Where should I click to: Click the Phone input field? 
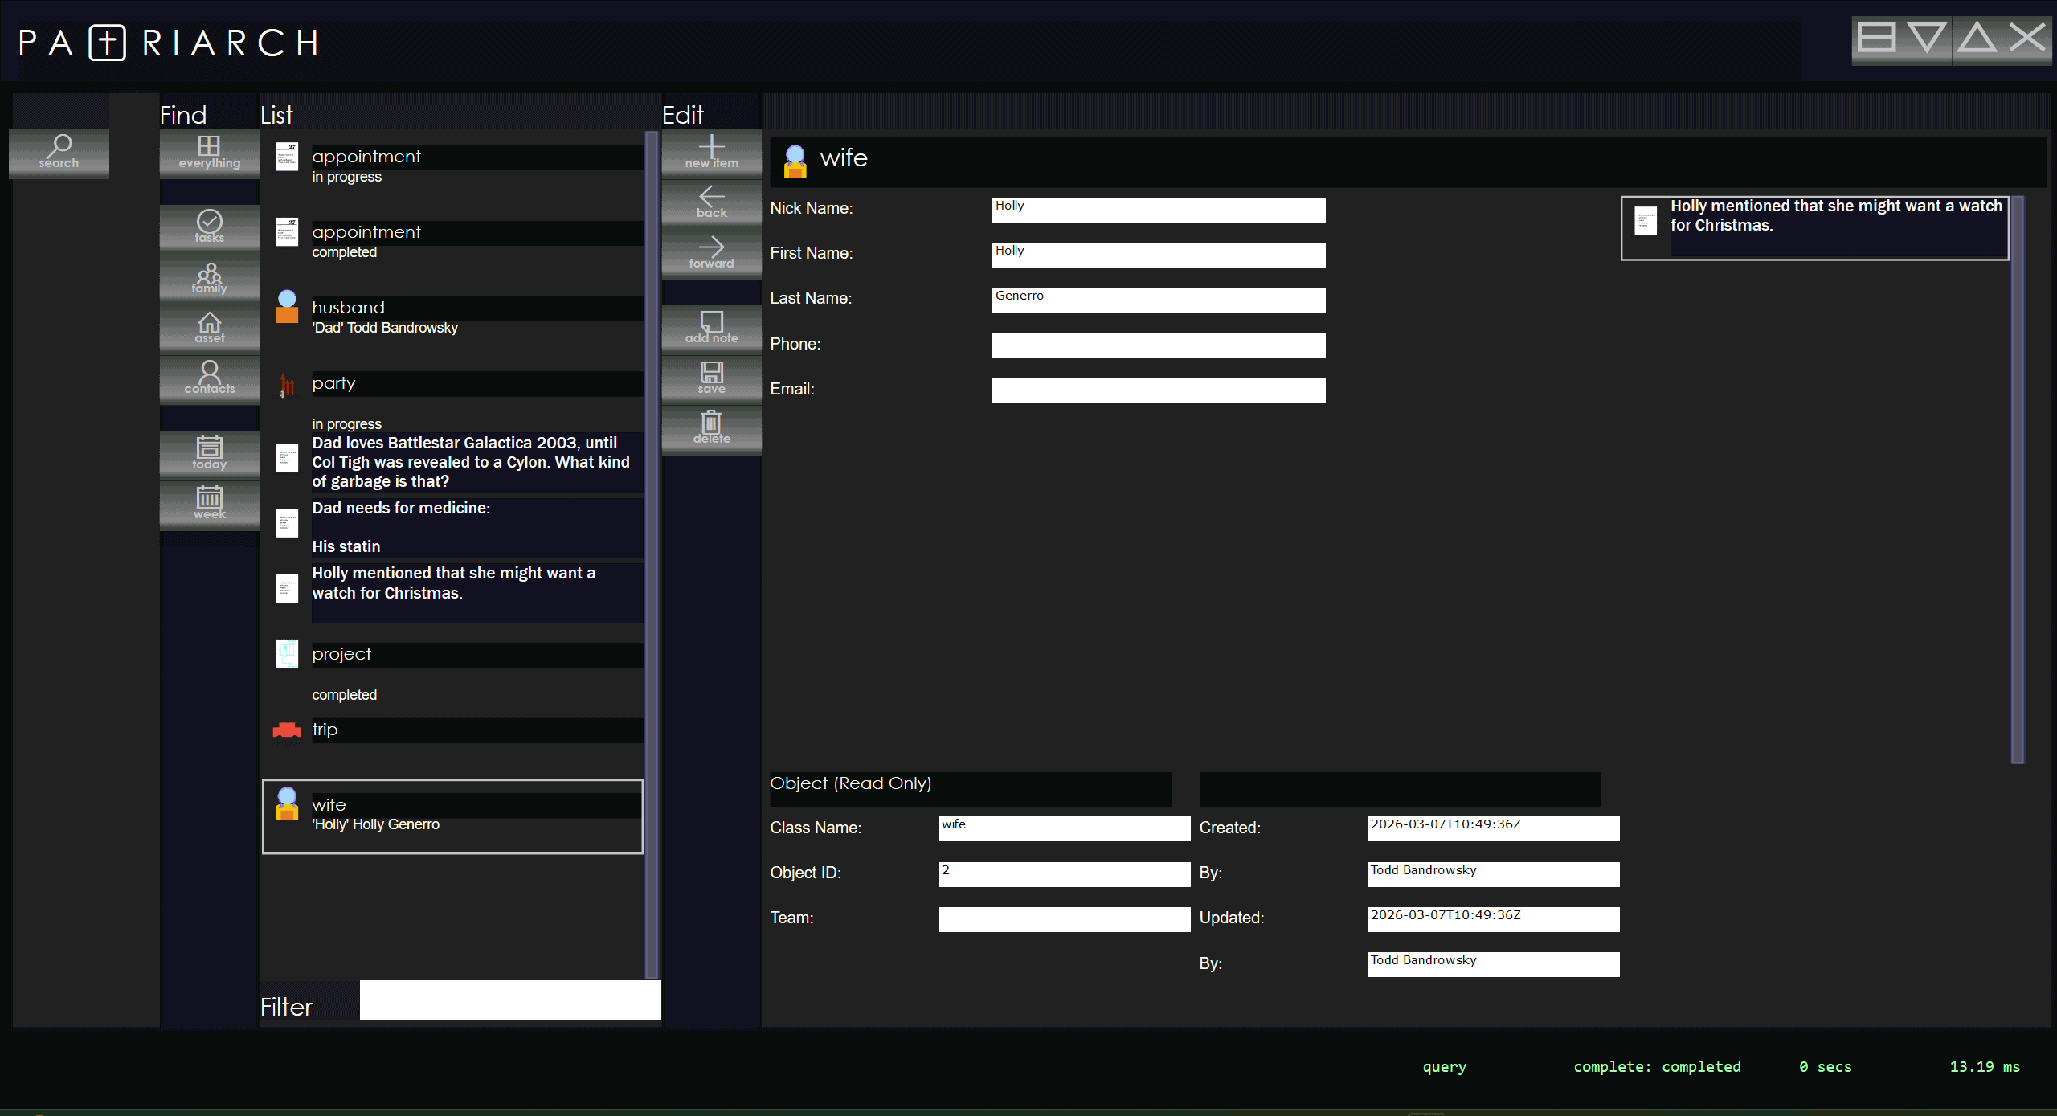tap(1158, 345)
